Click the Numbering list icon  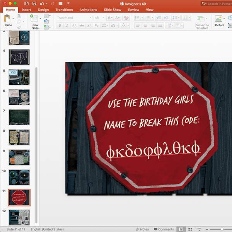148,18
